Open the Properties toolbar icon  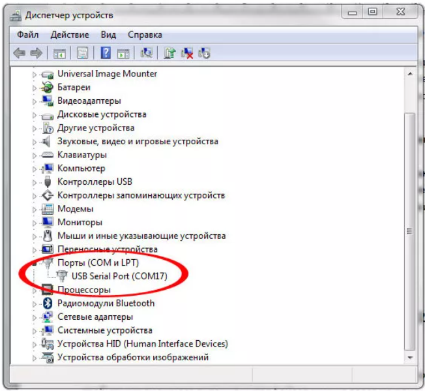coord(82,53)
